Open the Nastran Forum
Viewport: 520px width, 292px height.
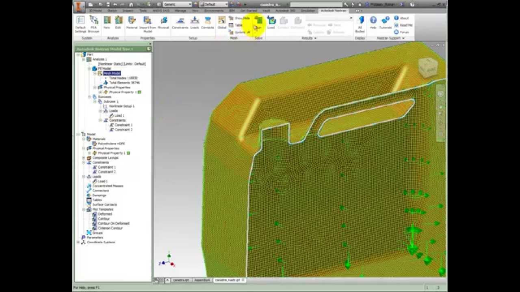(401, 32)
